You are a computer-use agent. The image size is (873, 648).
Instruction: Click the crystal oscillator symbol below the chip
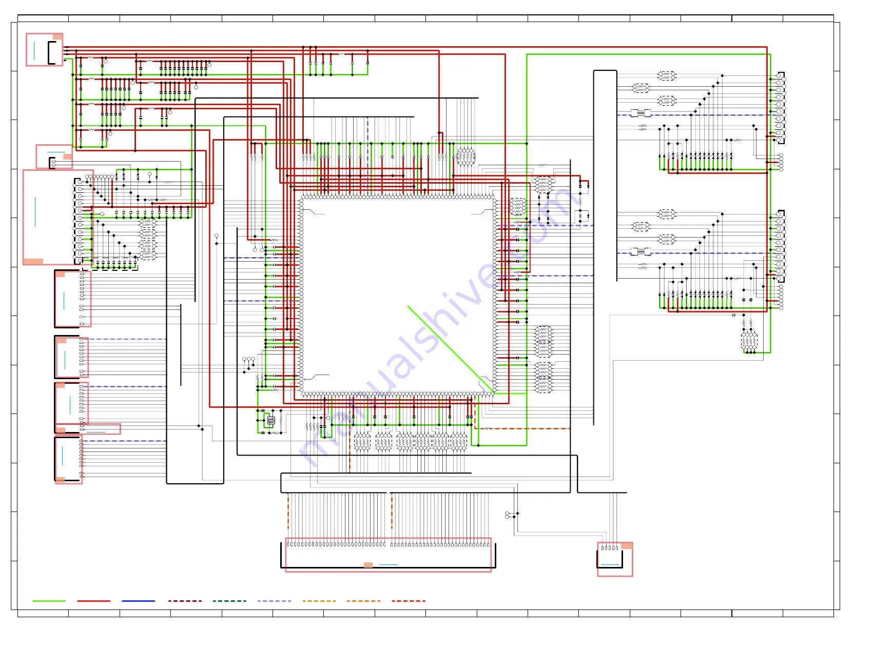[x=271, y=421]
